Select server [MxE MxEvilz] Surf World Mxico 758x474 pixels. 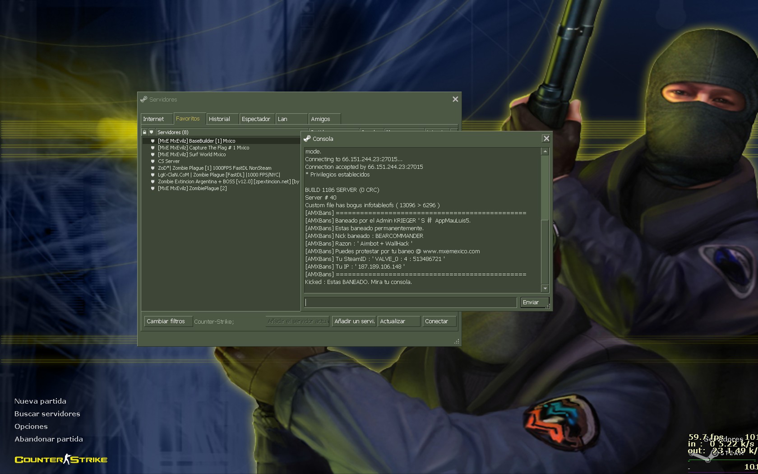pos(221,154)
